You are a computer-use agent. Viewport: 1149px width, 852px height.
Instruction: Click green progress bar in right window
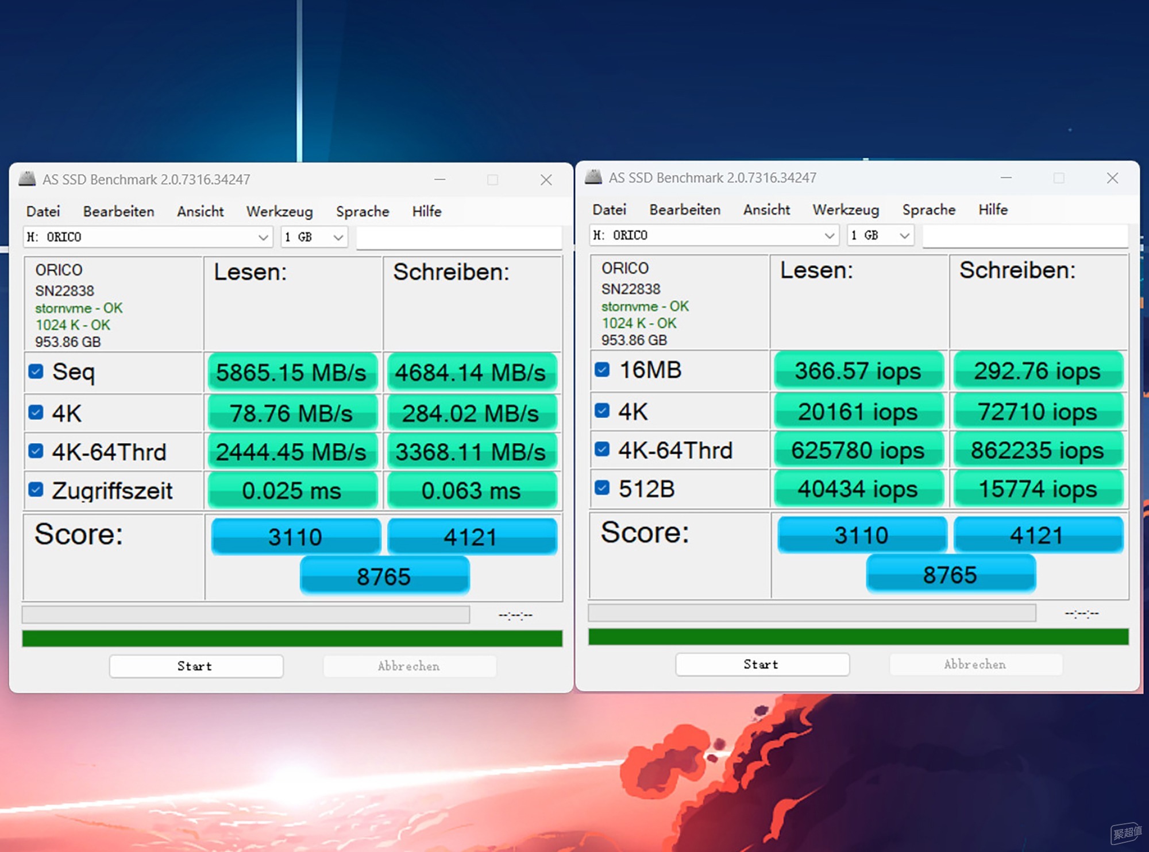(x=858, y=637)
